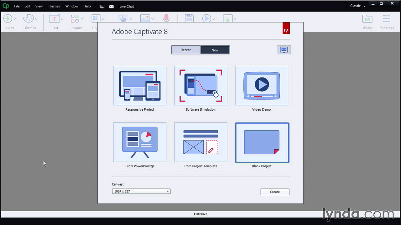Open the Library panel
Viewport: 401px width, 225px height.
click(367, 22)
